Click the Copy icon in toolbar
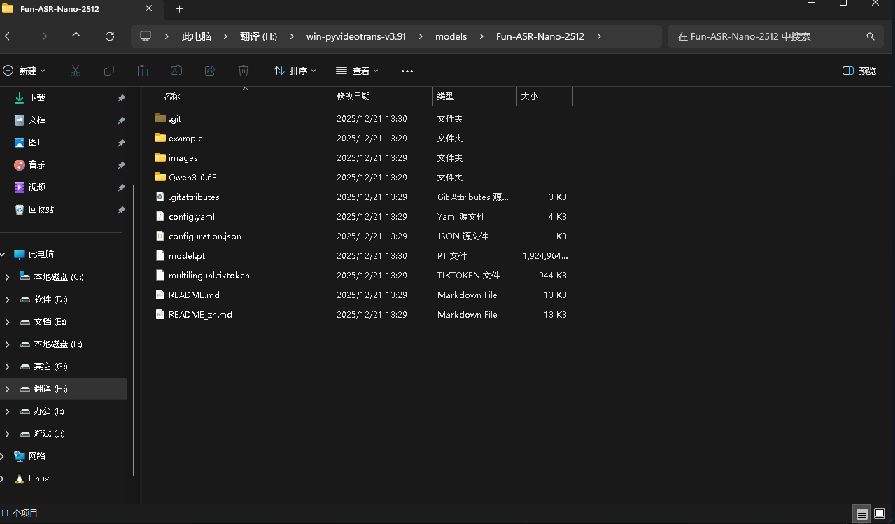Screen dimensions: 895x524 pyautogui.click(x=109, y=71)
